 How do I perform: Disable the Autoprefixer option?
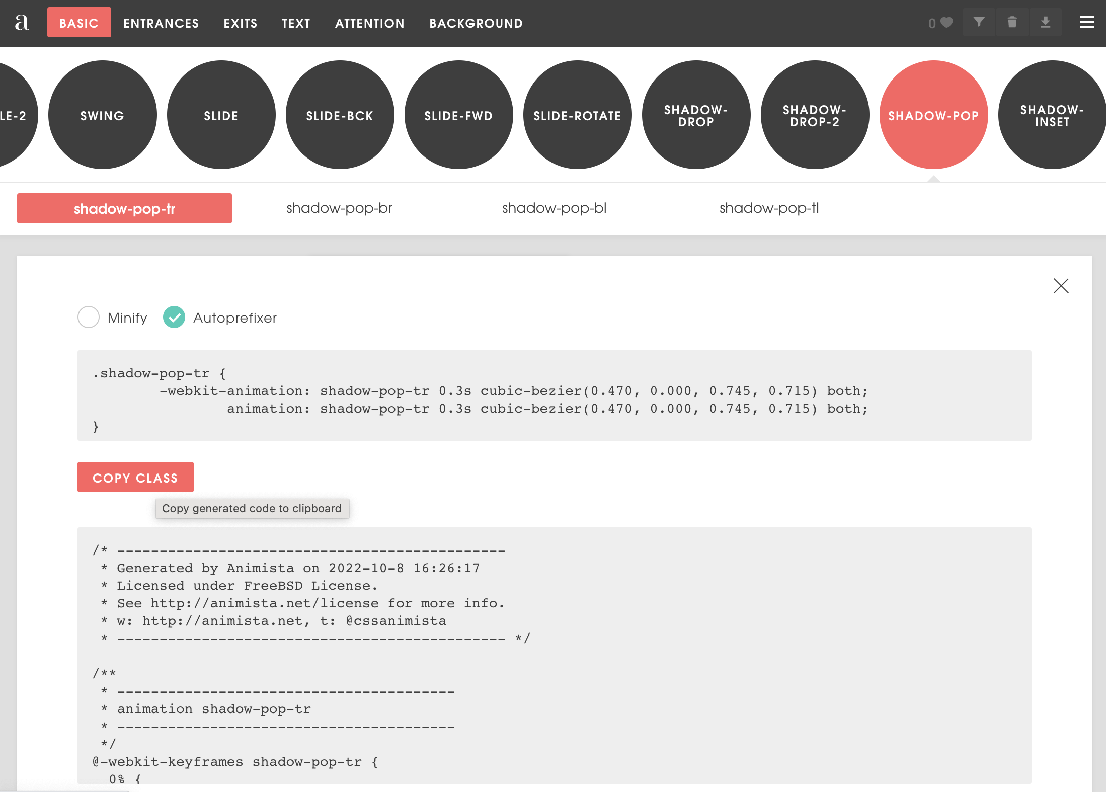[x=174, y=317]
